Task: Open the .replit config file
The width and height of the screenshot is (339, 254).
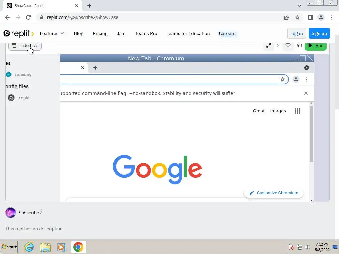Action: (x=24, y=98)
